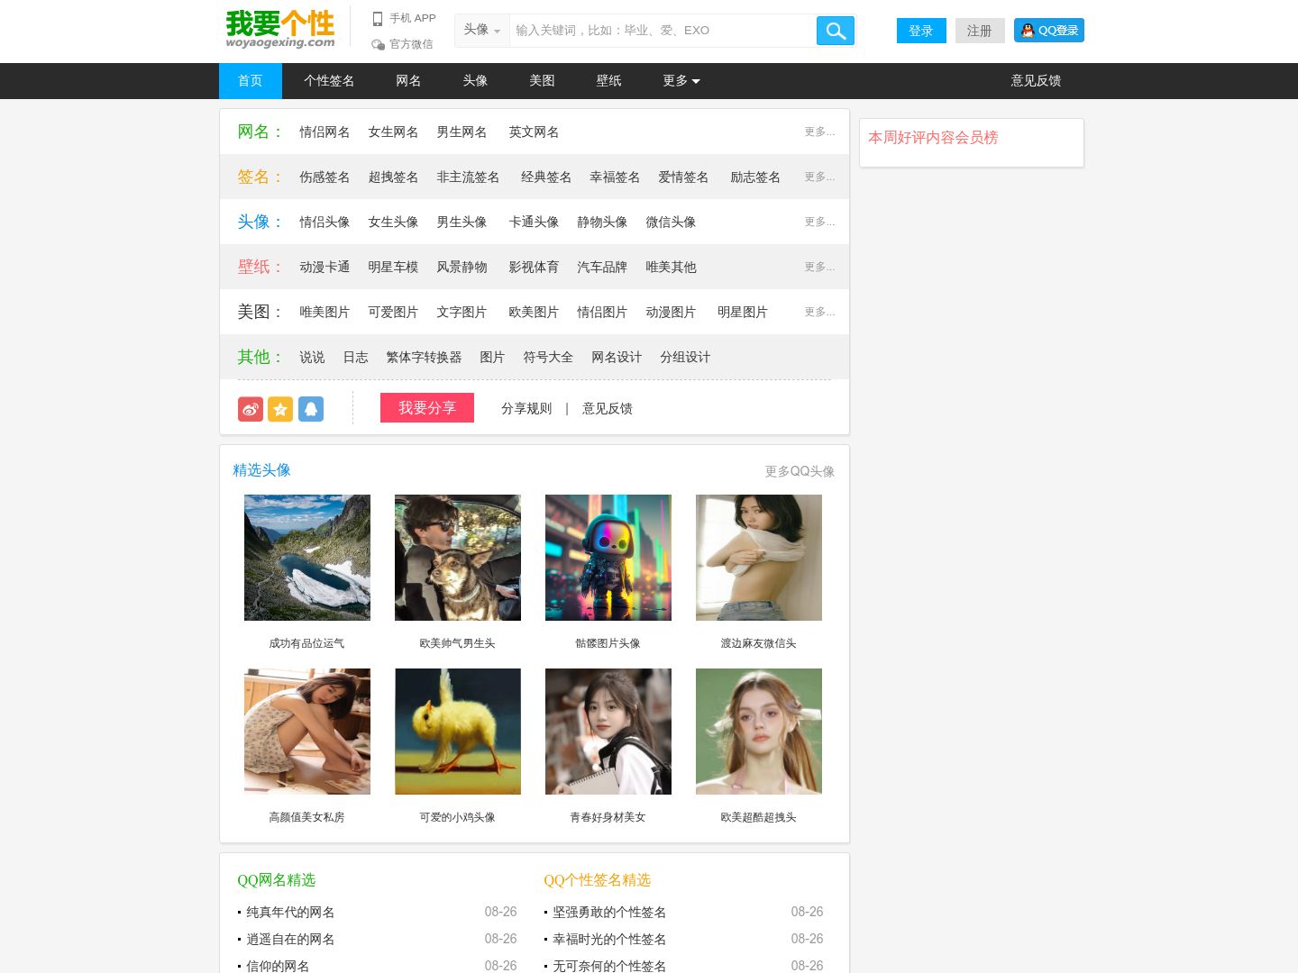Open 幸福时光的个性签名 list entry
1298x973 pixels.
[609, 940]
